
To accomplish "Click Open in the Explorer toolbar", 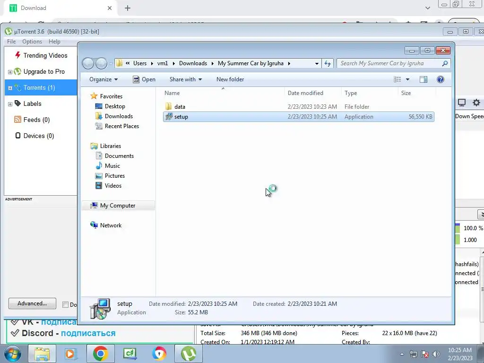I will 144,79.
